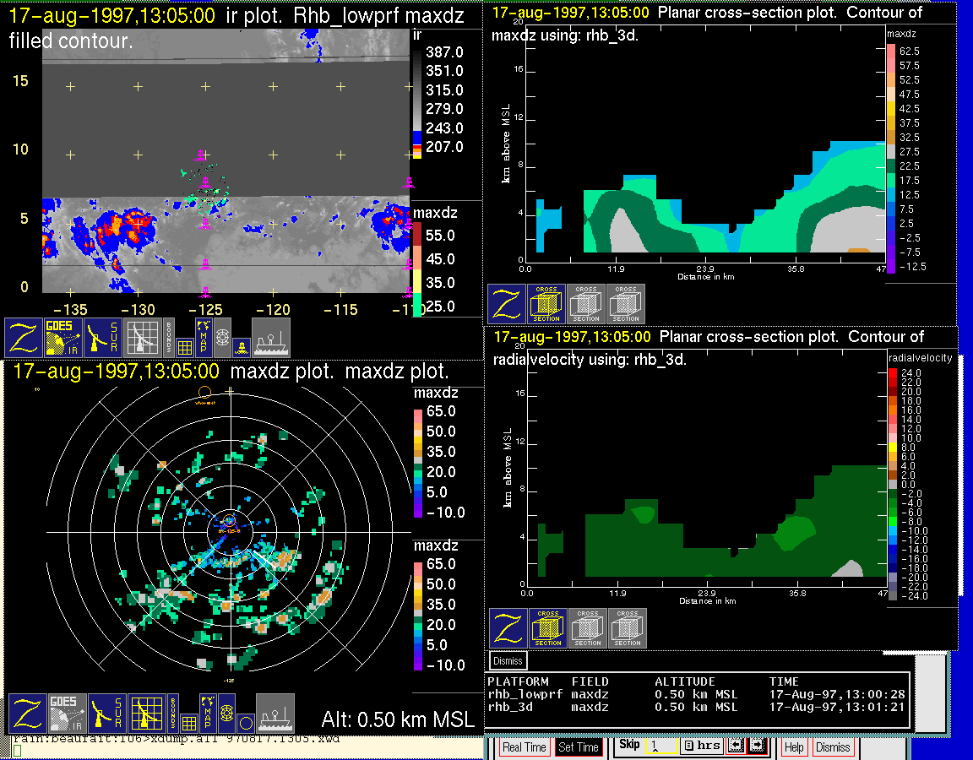Switch to Real Time mode
Viewport: 973px width, 760px height.
(x=524, y=747)
